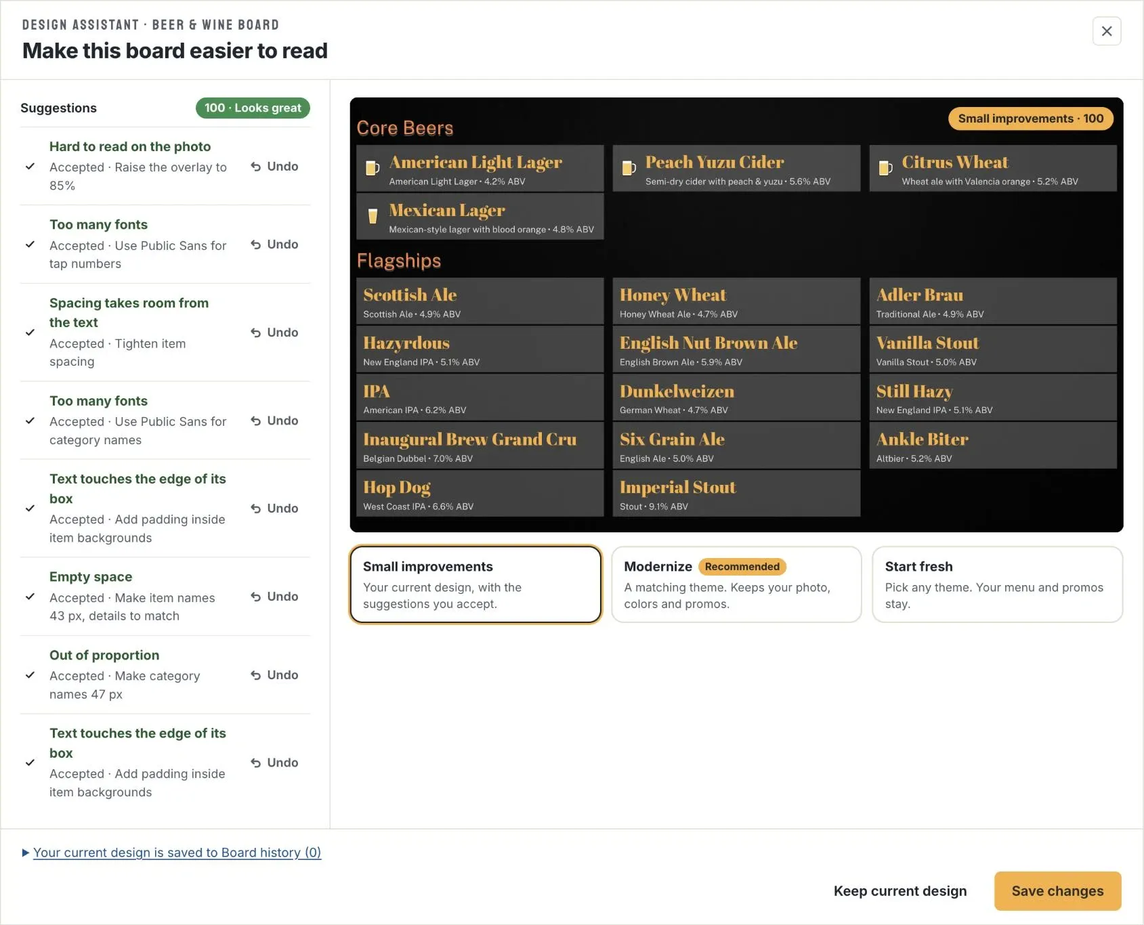Click the beer mug icon on Citrus Wheat
This screenshot has height=925, width=1144.
click(885, 168)
